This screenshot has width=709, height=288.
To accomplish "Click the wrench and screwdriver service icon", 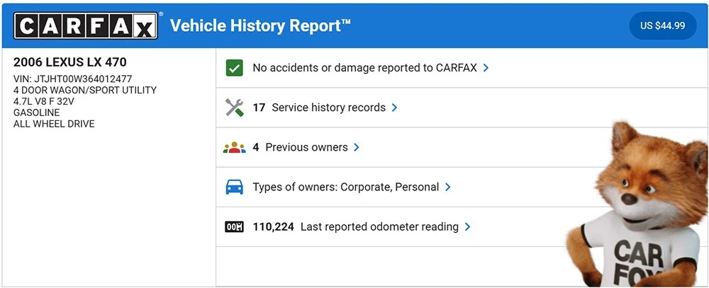I will (x=234, y=108).
